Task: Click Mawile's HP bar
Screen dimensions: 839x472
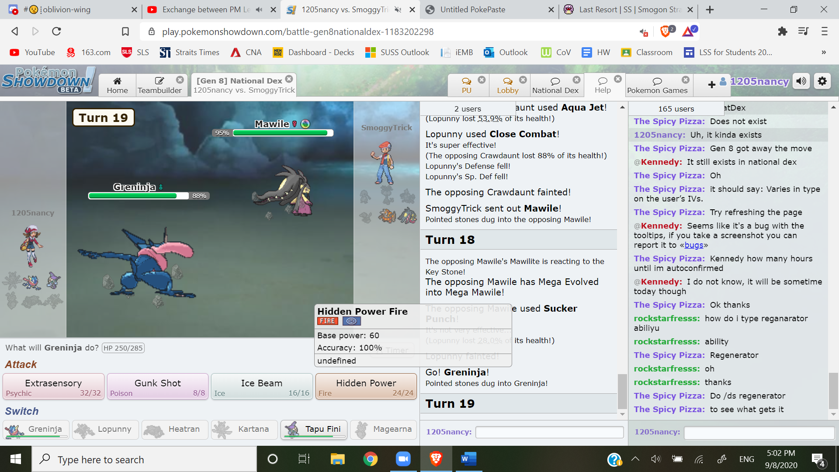Action: click(x=283, y=133)
